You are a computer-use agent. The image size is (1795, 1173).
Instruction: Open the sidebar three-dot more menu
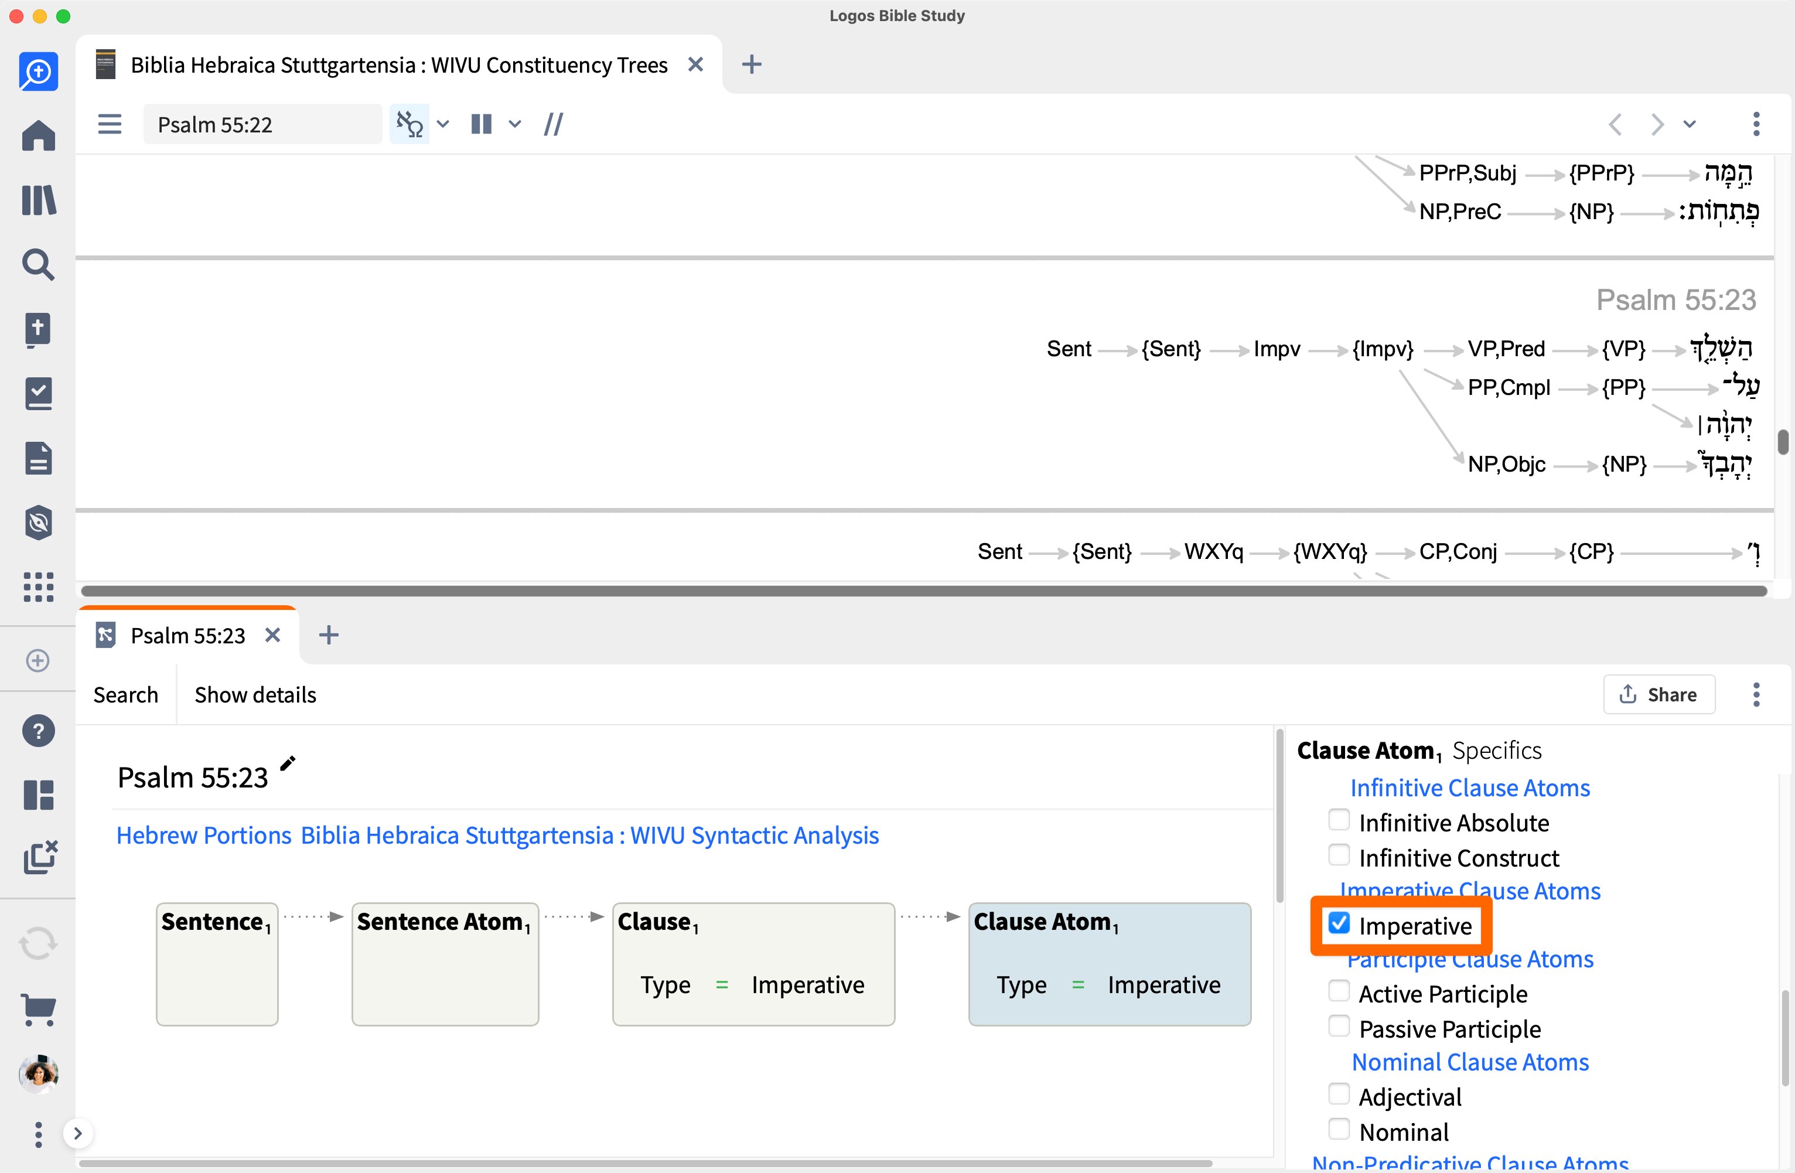click(39, 1134)
